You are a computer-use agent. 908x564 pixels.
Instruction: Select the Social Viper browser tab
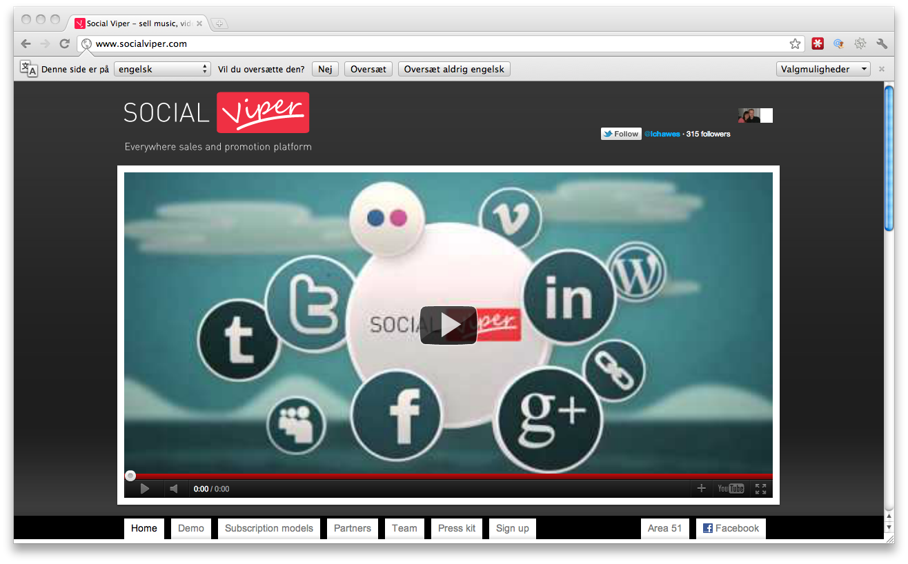pyautogui.click(x=138, y=23)
